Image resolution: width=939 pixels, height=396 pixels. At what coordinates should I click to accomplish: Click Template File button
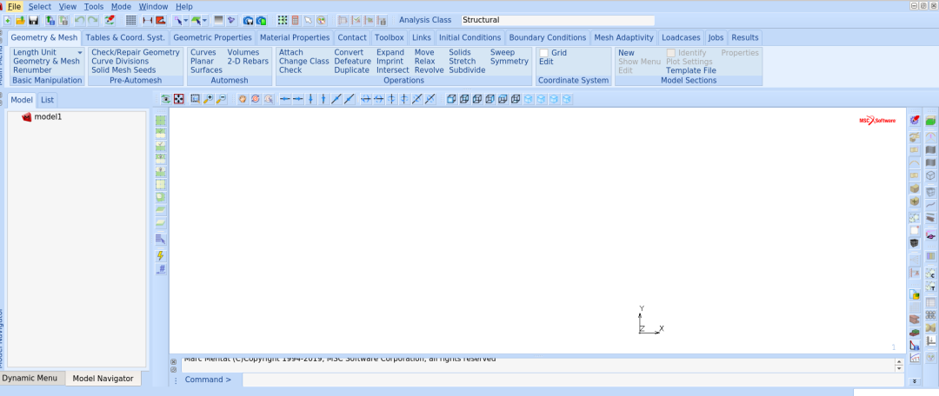coord(691,70)
